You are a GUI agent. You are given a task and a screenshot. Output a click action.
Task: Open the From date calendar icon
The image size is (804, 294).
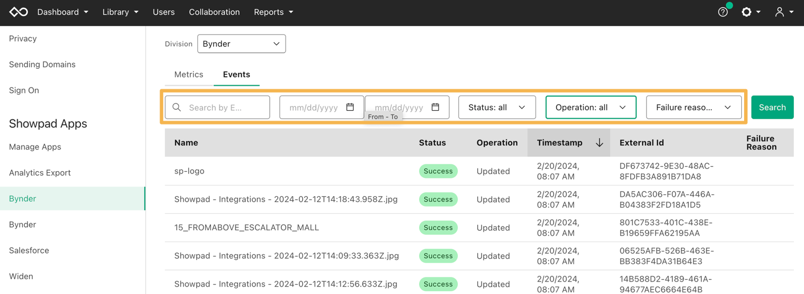350,107
